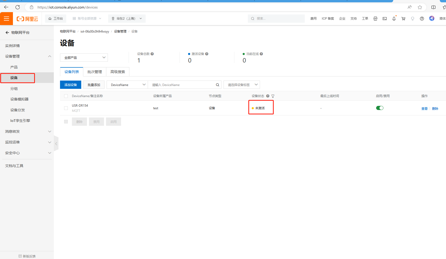Open the Cloud Shell terminal icon

[384, 19]
